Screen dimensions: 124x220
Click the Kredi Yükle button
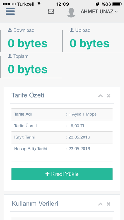click(x=62, y=174)
